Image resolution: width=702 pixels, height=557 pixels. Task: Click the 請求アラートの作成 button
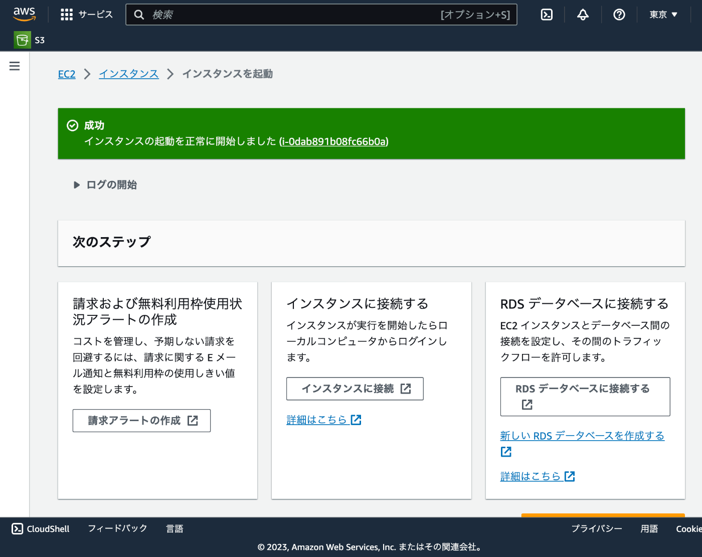click(x=141, y=421)
